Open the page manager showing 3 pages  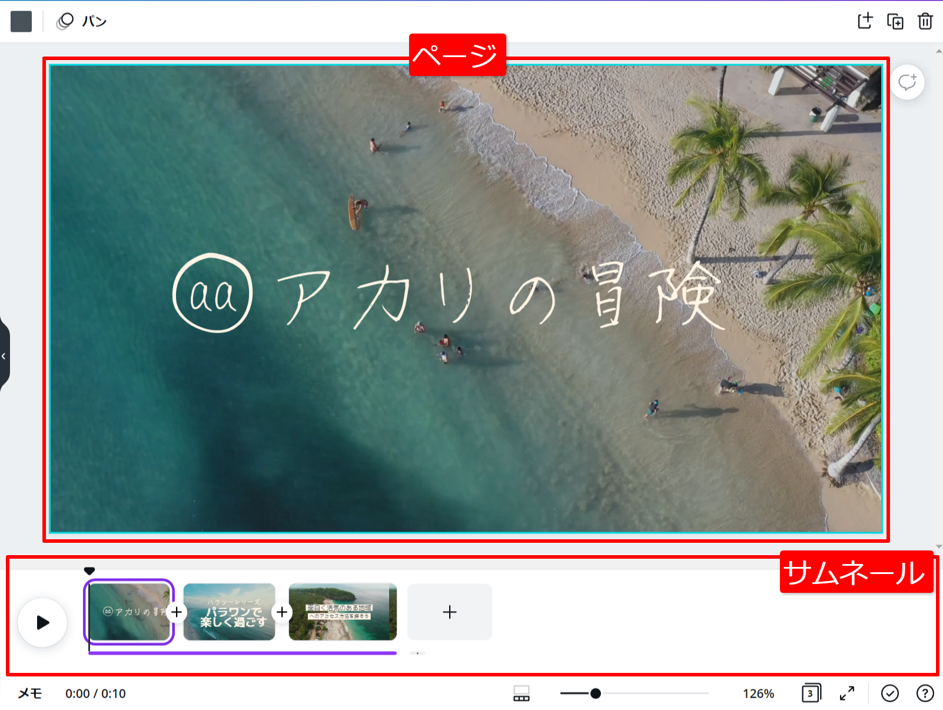811,693
